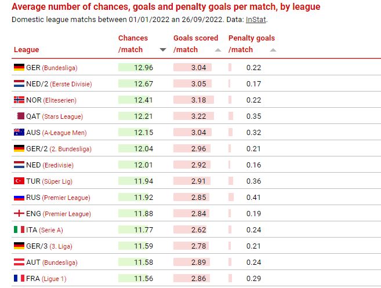Click the England flag beside Premier League
The image size is (381, 288).
(19, 214)
